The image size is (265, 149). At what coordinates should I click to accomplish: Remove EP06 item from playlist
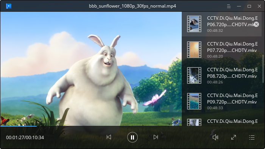click(256, 24)
